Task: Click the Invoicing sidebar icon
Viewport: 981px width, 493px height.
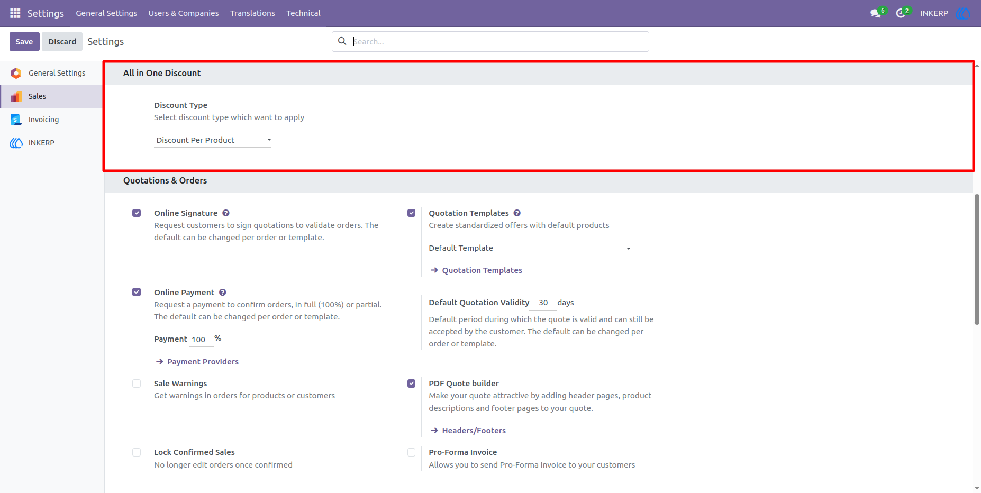Action: 16,120
